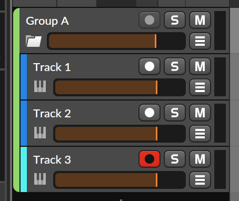Mute Track 2

200,113
